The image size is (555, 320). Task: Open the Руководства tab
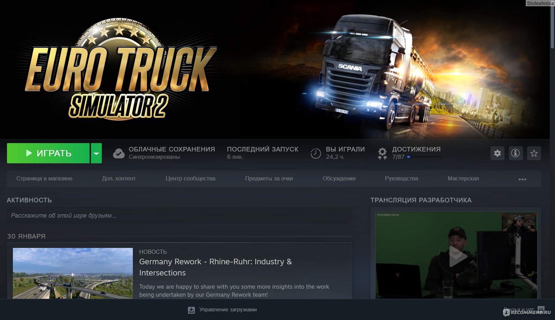click(x=401, y=178)
